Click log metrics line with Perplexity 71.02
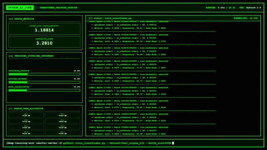267x150 pixels. coord(128,68)
